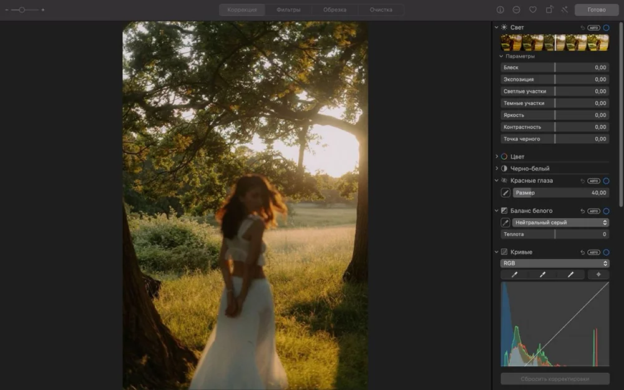Viewport: 624px width, 390px height.
Task: Open the more options ellipsis icon
Action: coord(516,10)
